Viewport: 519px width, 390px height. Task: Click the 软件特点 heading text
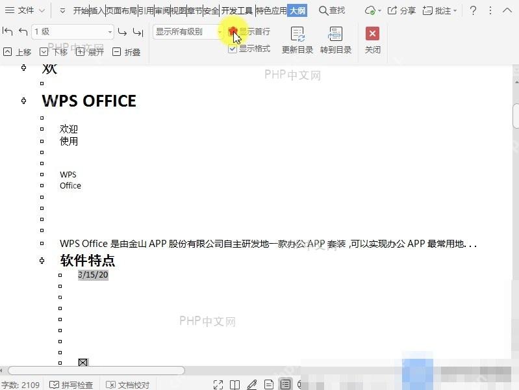click(x=88, y=261)
